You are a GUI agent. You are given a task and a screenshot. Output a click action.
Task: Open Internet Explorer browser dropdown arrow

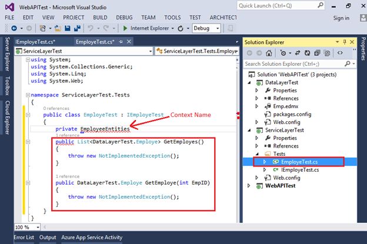coord(173,29)
